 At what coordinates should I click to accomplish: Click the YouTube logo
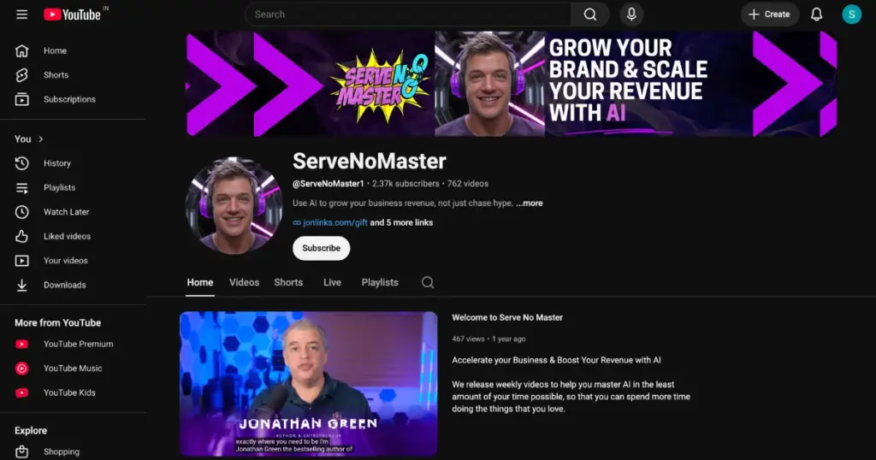tap(73, 15)
